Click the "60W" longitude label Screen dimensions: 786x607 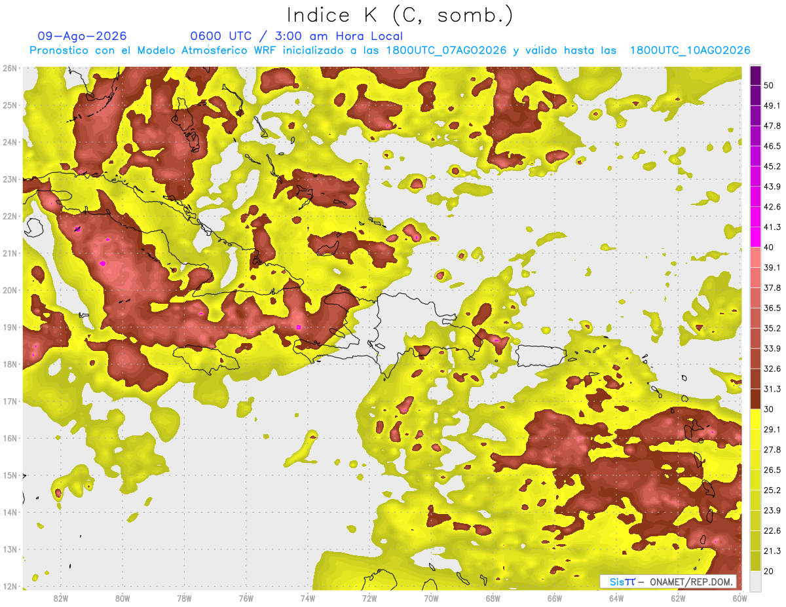point(740,598)
